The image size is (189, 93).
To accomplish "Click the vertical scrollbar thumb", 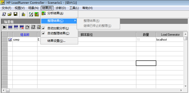I will [x=186, y=38].
